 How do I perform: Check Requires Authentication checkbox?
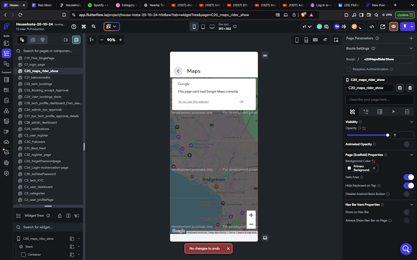pyautogui.click(x=349, y=69)
